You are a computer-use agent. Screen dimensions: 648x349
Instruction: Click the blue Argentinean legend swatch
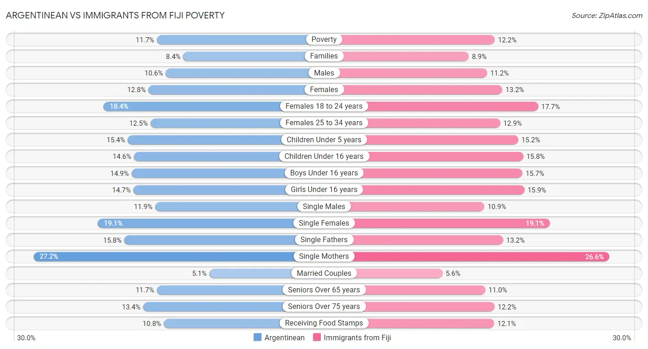[258, 337]
